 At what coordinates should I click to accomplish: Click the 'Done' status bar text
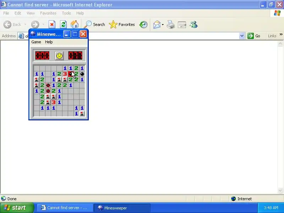[12, 199]
